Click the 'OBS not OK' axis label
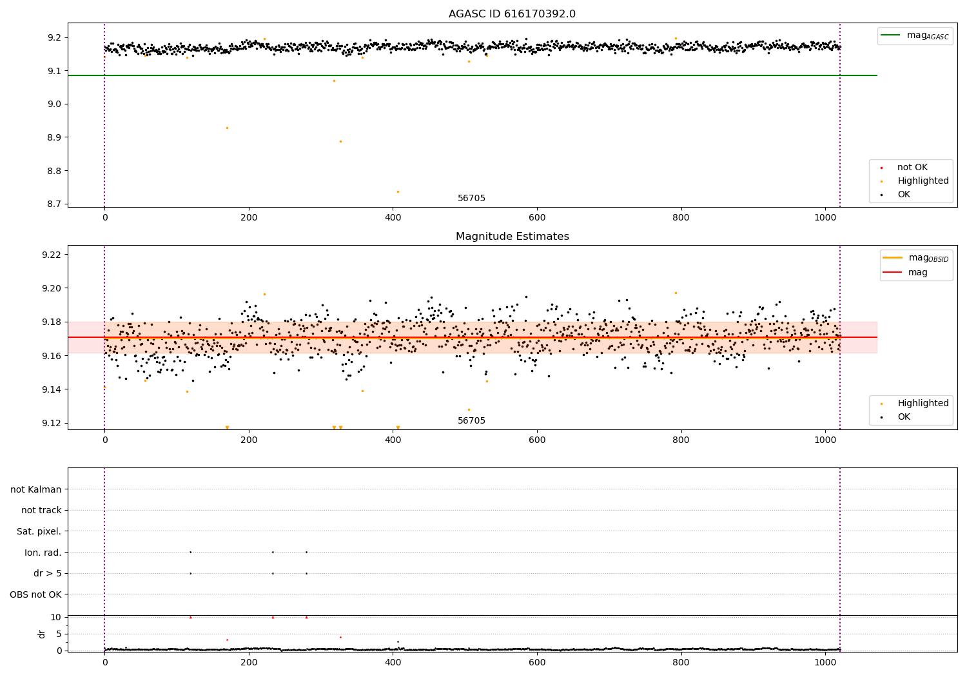The height and width of the screenshot is (677, 967). coord(35,594)
